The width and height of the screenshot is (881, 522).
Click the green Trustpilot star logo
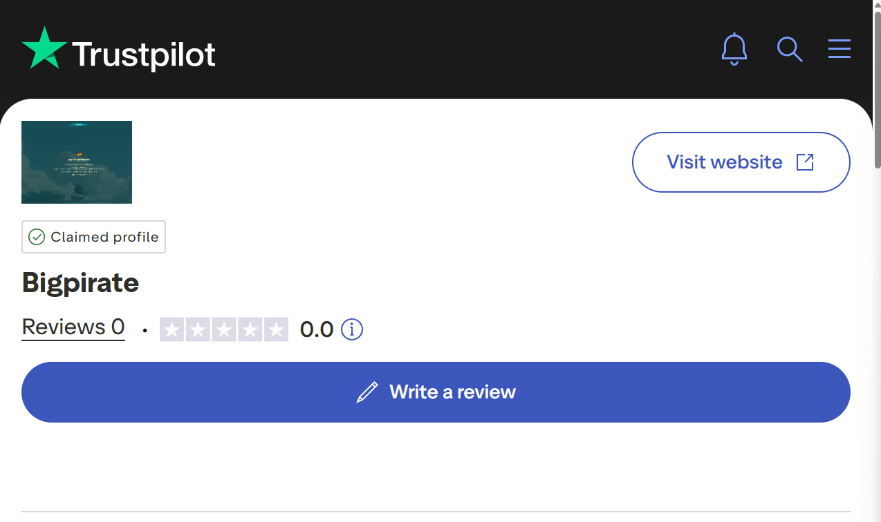[44, 48]
